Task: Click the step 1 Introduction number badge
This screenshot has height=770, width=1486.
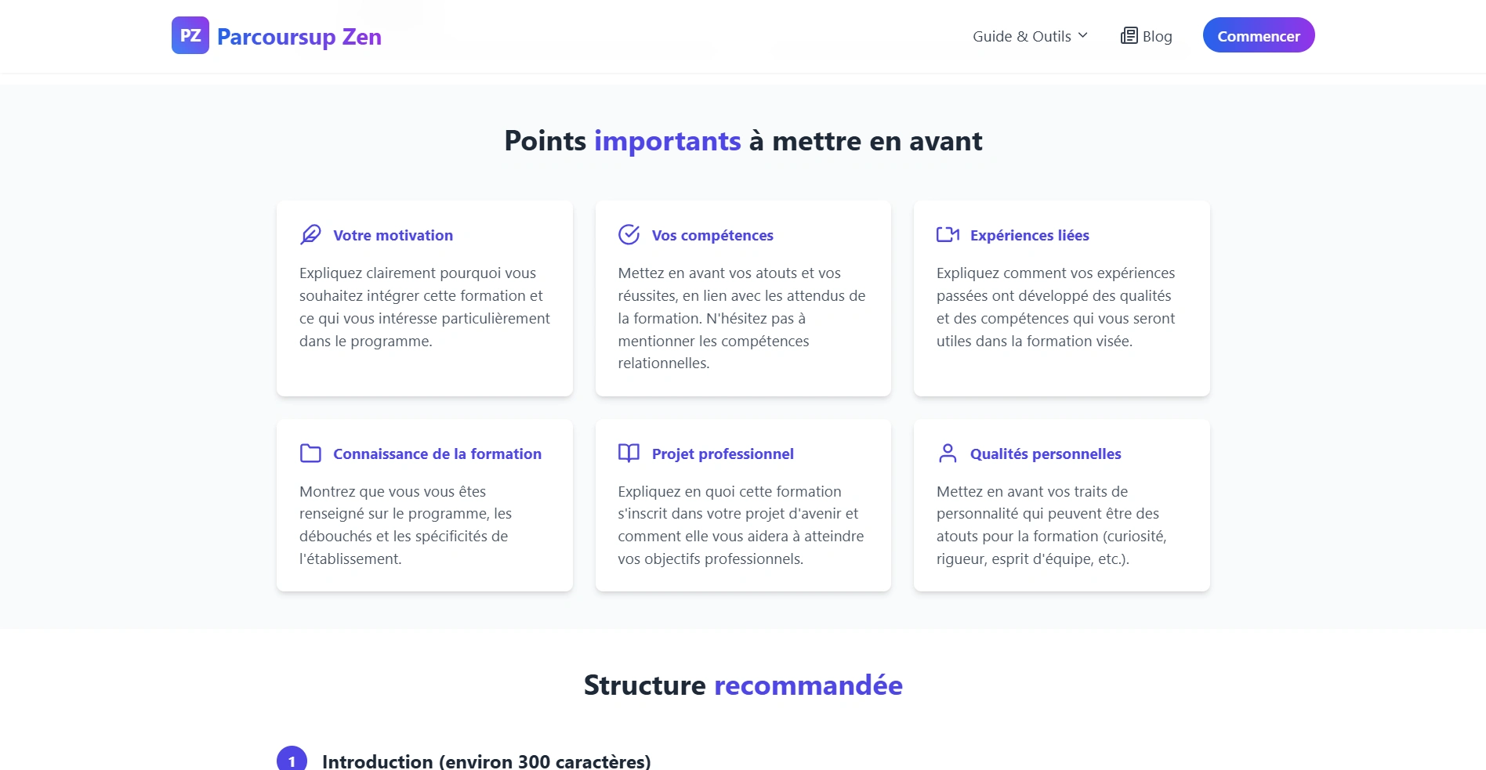Action: coord(292,760)
